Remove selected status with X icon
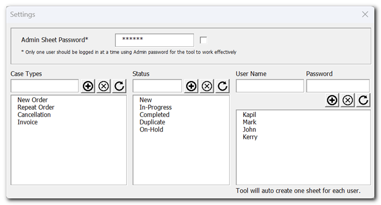The image size is (381, 205). click(207, 86)
